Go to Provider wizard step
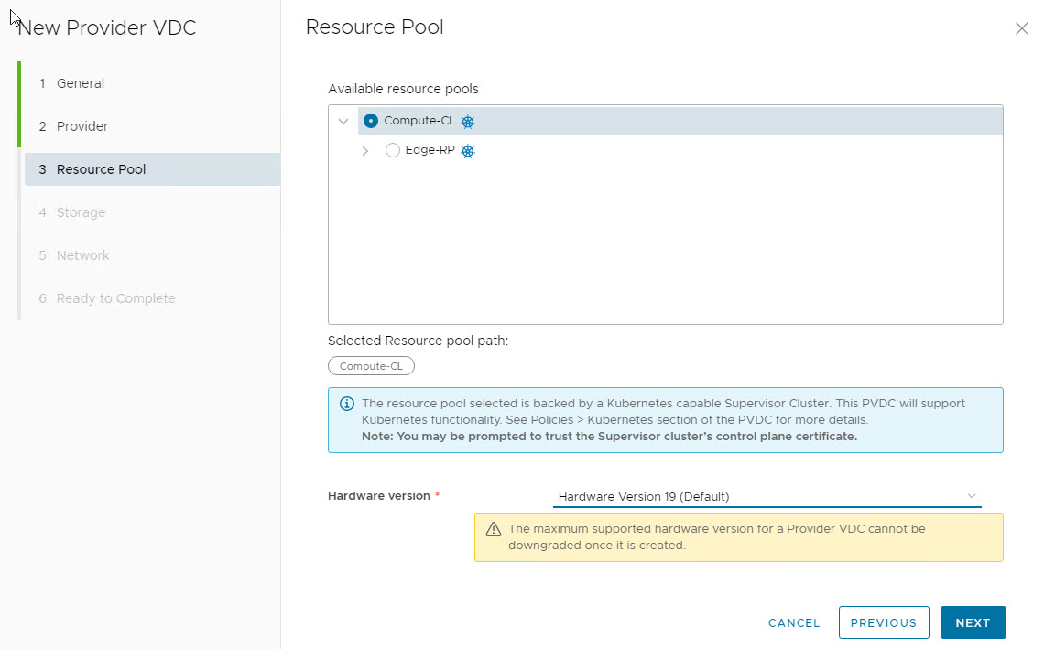This screenshot has width=1044, height=649. coord(82,126)
